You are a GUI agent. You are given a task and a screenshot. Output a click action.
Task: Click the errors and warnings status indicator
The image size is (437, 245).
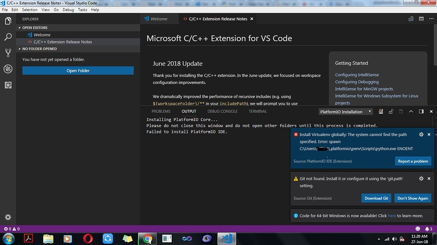pyautogui.click(x=12, y=229)
